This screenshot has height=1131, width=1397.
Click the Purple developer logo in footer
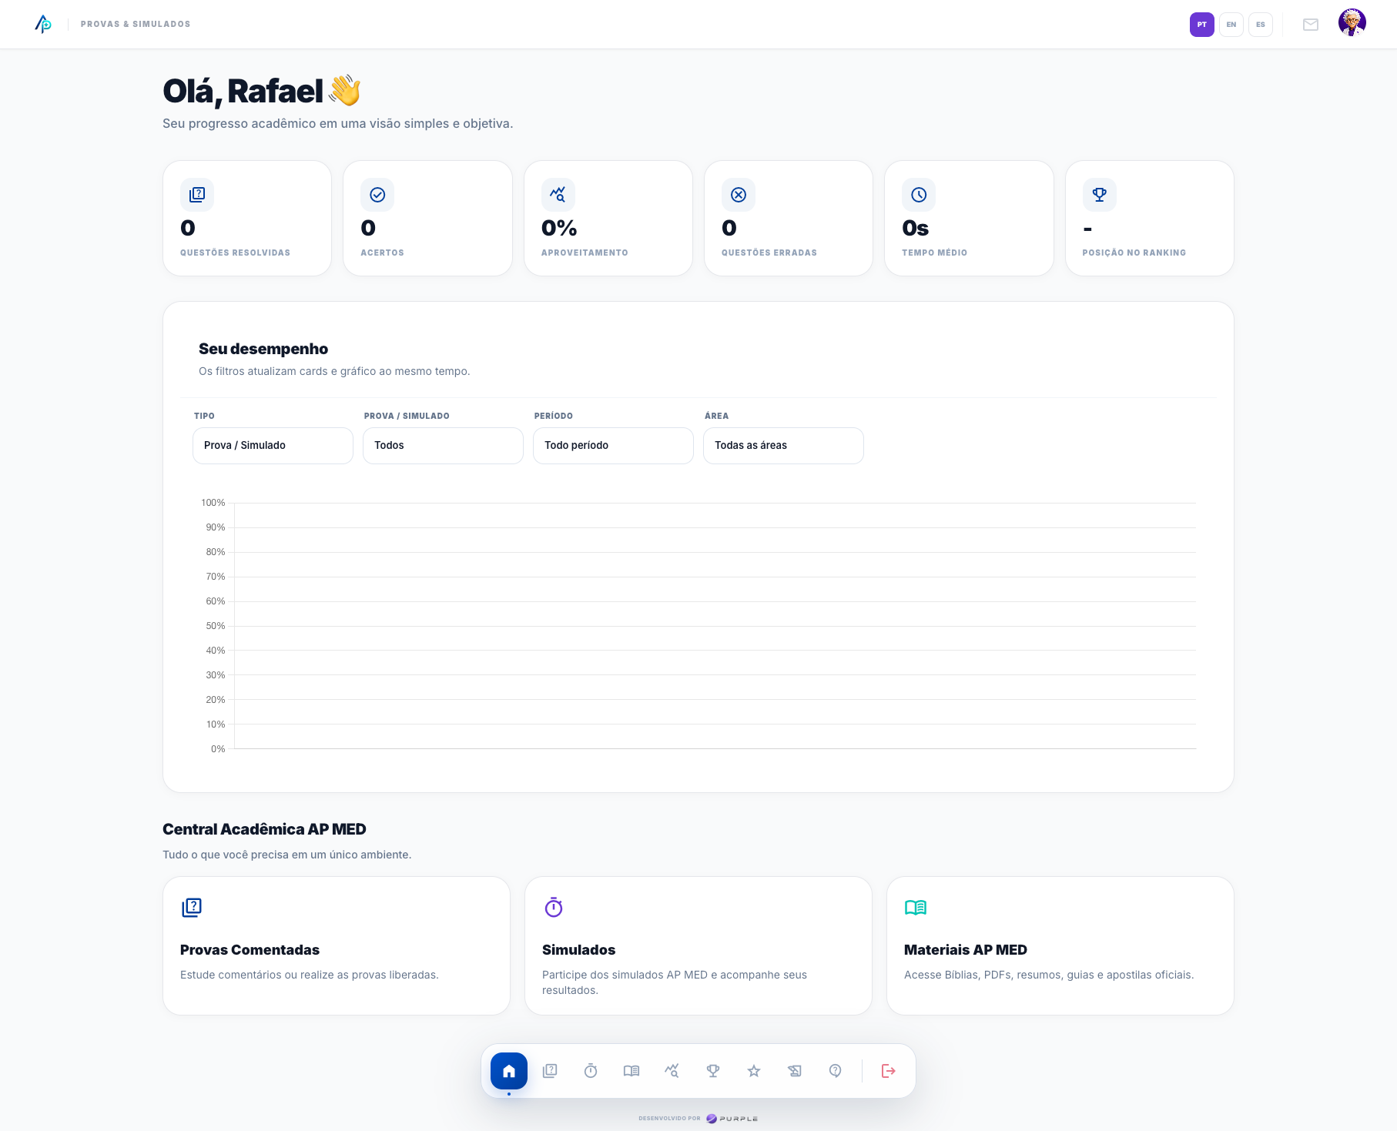pyautogui.click(x=732, y=1119)
